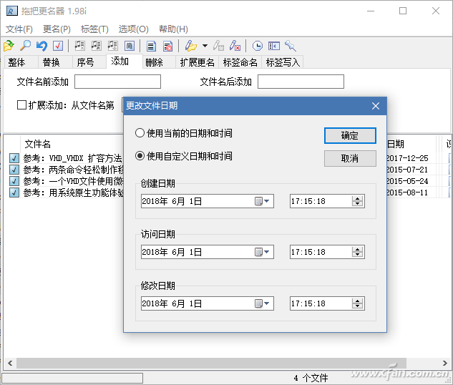This screenshot has height=385, width=453.
Task: Click the pushpin stay-on-top icon
Action: coord(291,46)
